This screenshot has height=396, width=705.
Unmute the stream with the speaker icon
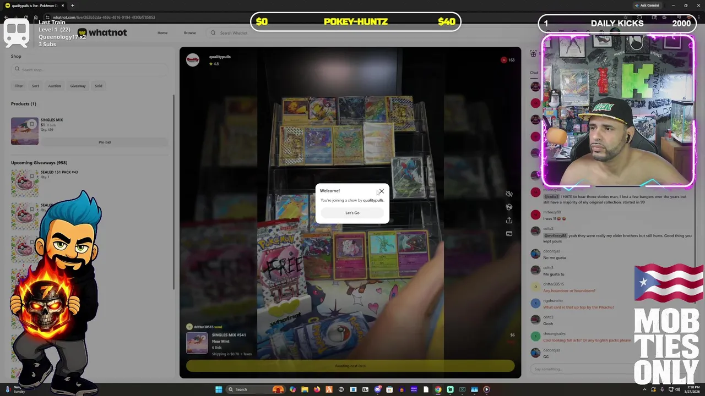click(x=509, y=194)
